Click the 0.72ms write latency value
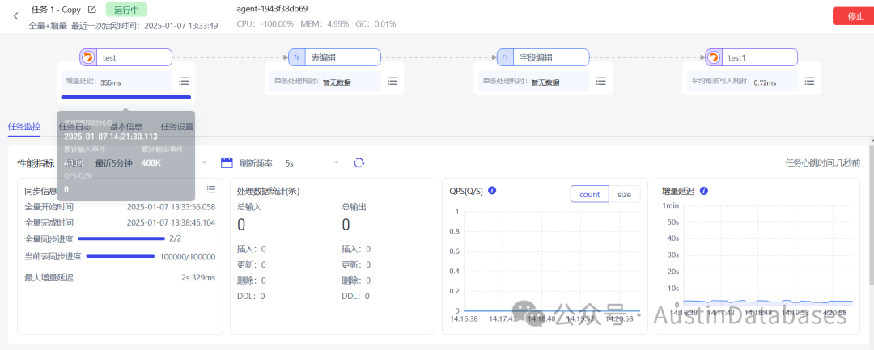 (x=765, y=83)
